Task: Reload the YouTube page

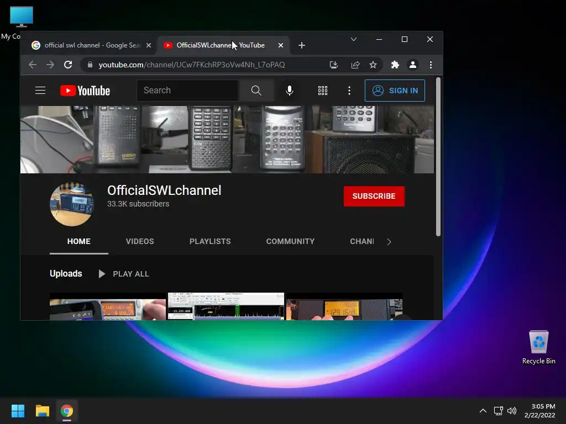Action: (68, 65)
